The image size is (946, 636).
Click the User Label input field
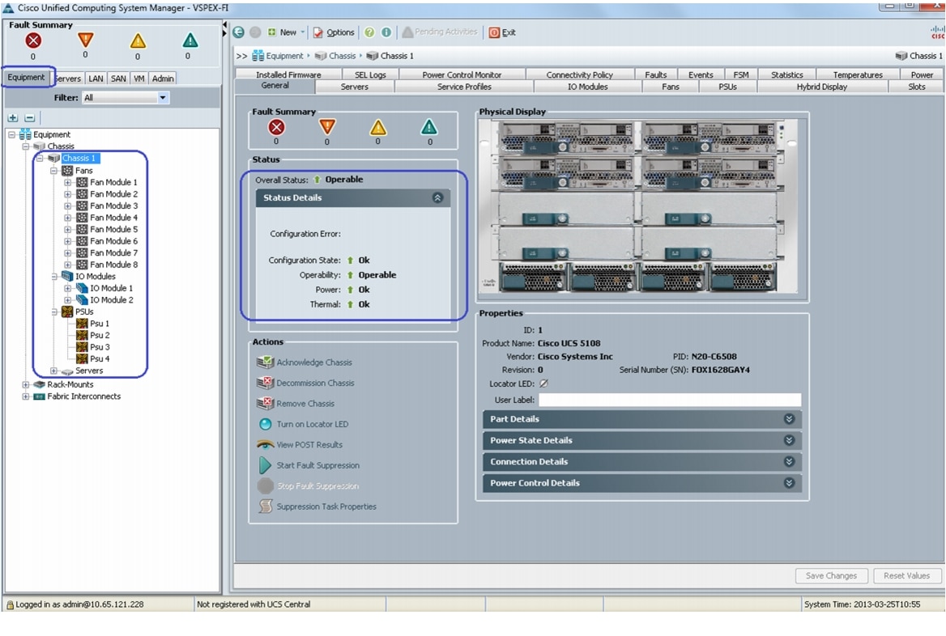[x=669, y=400]
